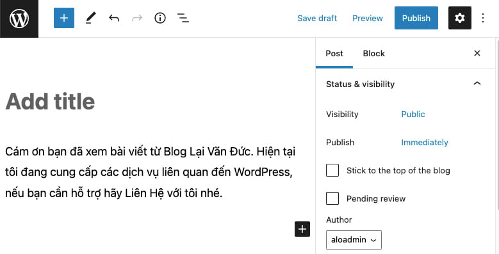This screenshot has width=499, height=254.
Task: Collapse the Status & visibility section
Action: pos(477,84)
